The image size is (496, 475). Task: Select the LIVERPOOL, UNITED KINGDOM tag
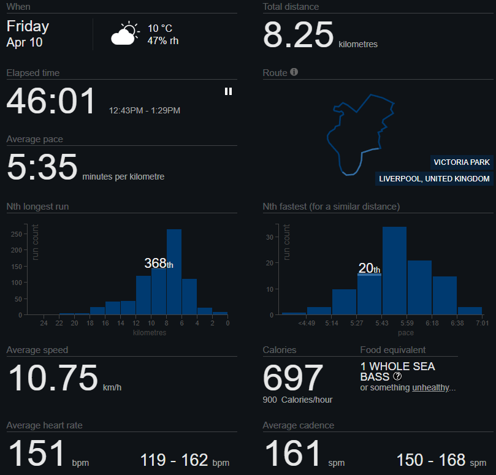(434, 179)
